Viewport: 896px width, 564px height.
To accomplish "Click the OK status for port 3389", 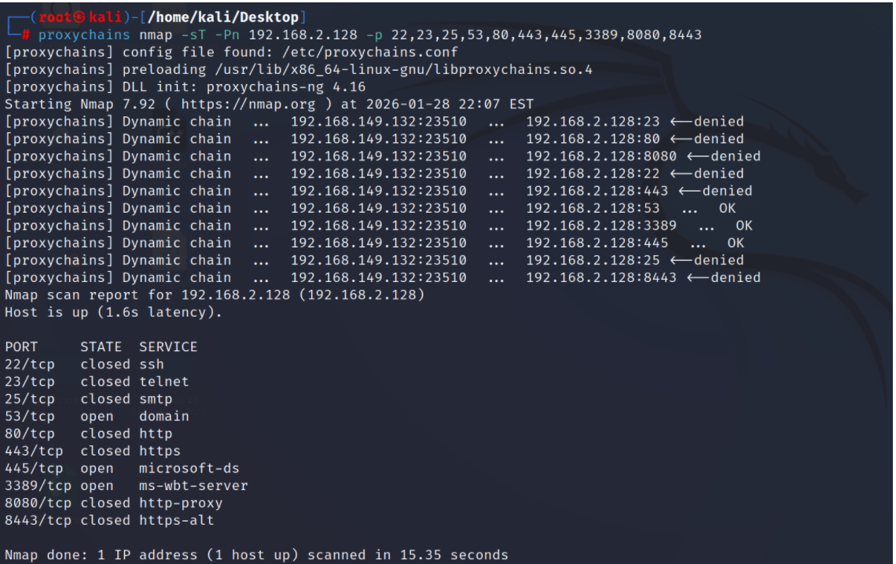I will pos(744,225).
